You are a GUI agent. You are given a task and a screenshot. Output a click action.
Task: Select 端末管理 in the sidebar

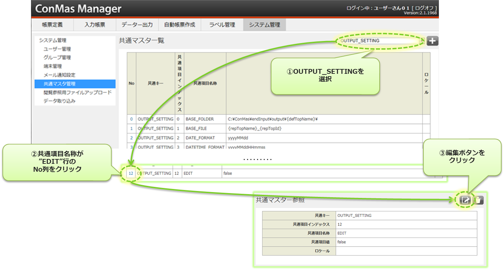53,66
